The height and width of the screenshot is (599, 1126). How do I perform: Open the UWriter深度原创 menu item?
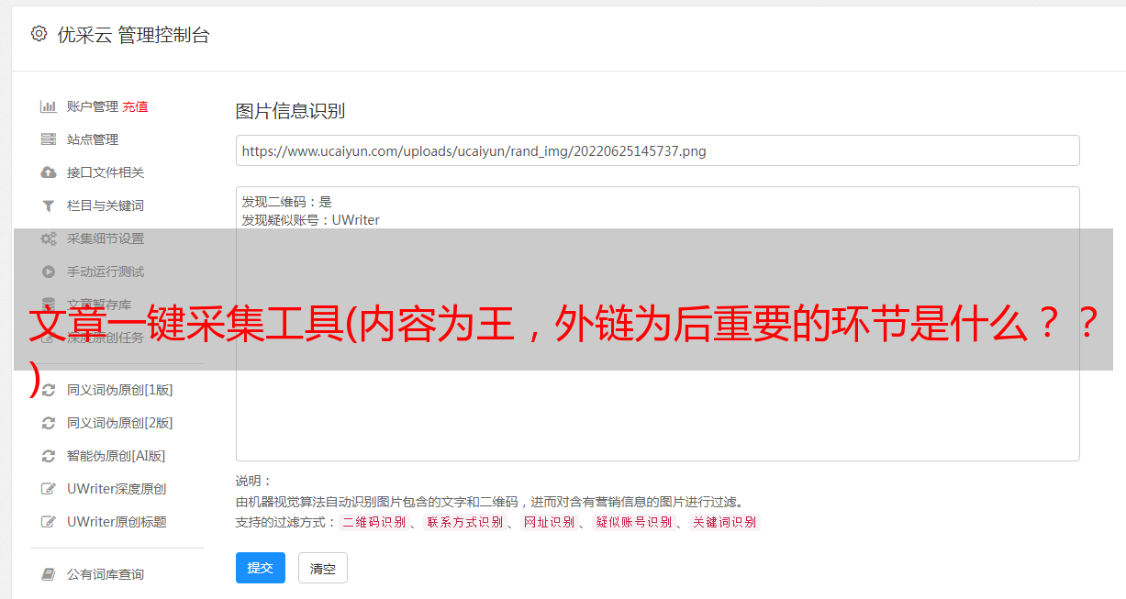[x=117, y=489]
